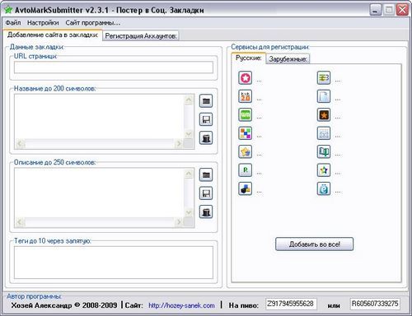
Task: Open file icon beside the Название field
Action: pos(206,101)
